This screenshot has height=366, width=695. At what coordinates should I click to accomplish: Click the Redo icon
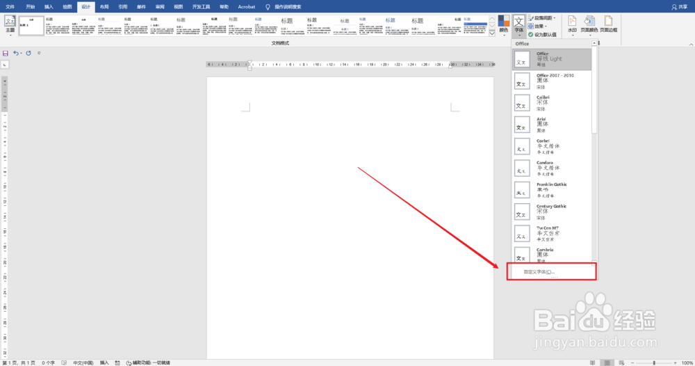pyautogui.click(x=28, y=54)
